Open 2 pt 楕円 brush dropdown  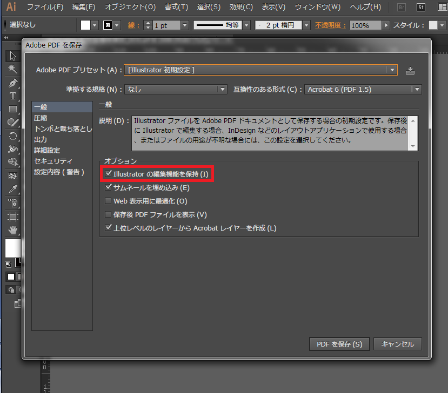pyautogui.click(x=306, y=25)
